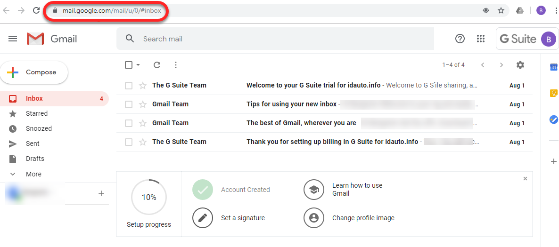Open the Chrome three-dot menu
This screenshot has width=559, height=247.
pos(556,10)
